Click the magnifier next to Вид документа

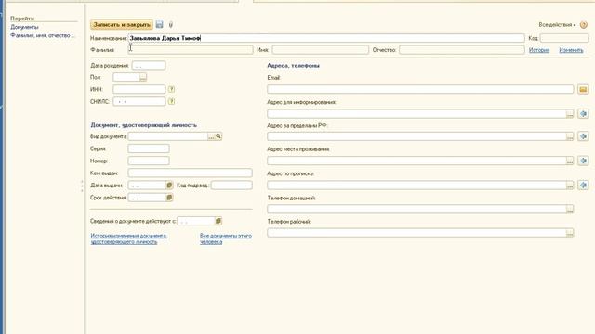(x=218, y=136)
